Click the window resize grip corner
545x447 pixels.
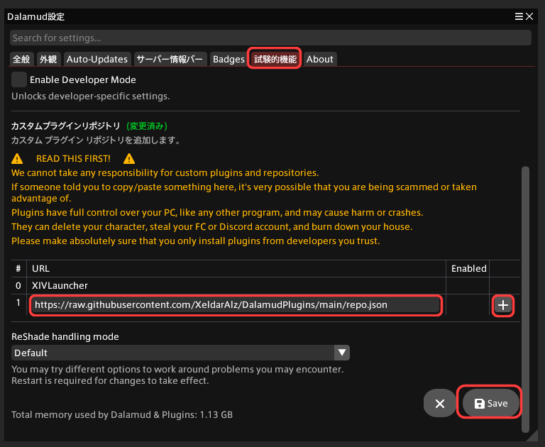[532, 436]
